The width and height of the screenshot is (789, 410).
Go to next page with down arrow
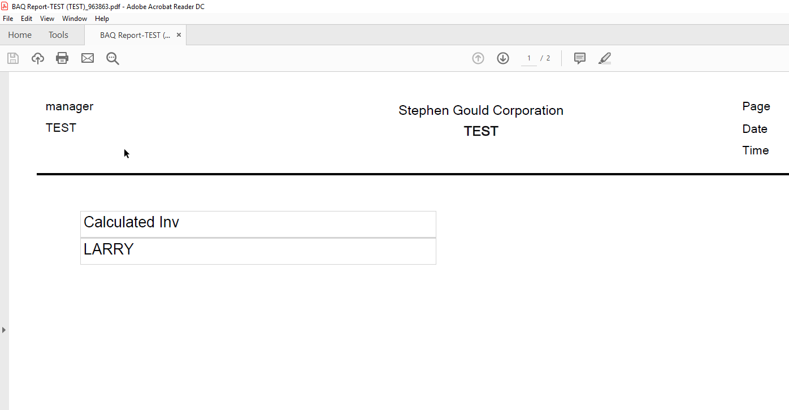(x=503, y=58)
